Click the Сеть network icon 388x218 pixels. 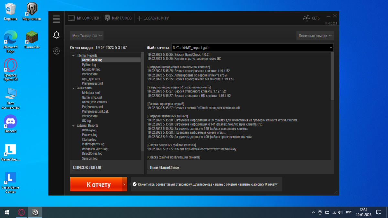(306, 18)
